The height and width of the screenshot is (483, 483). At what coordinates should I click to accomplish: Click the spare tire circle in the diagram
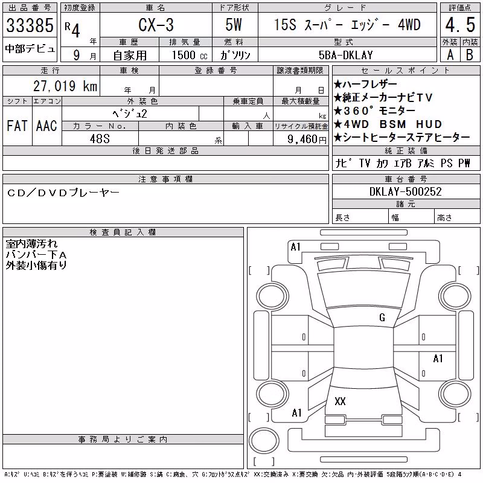click(x=264, y=441)
